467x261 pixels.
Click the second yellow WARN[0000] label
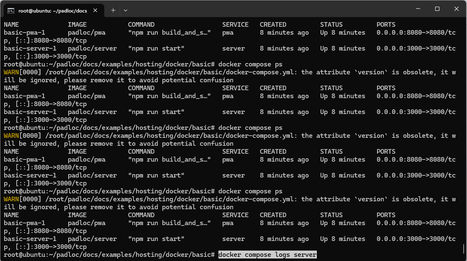[x=23, y=136]
